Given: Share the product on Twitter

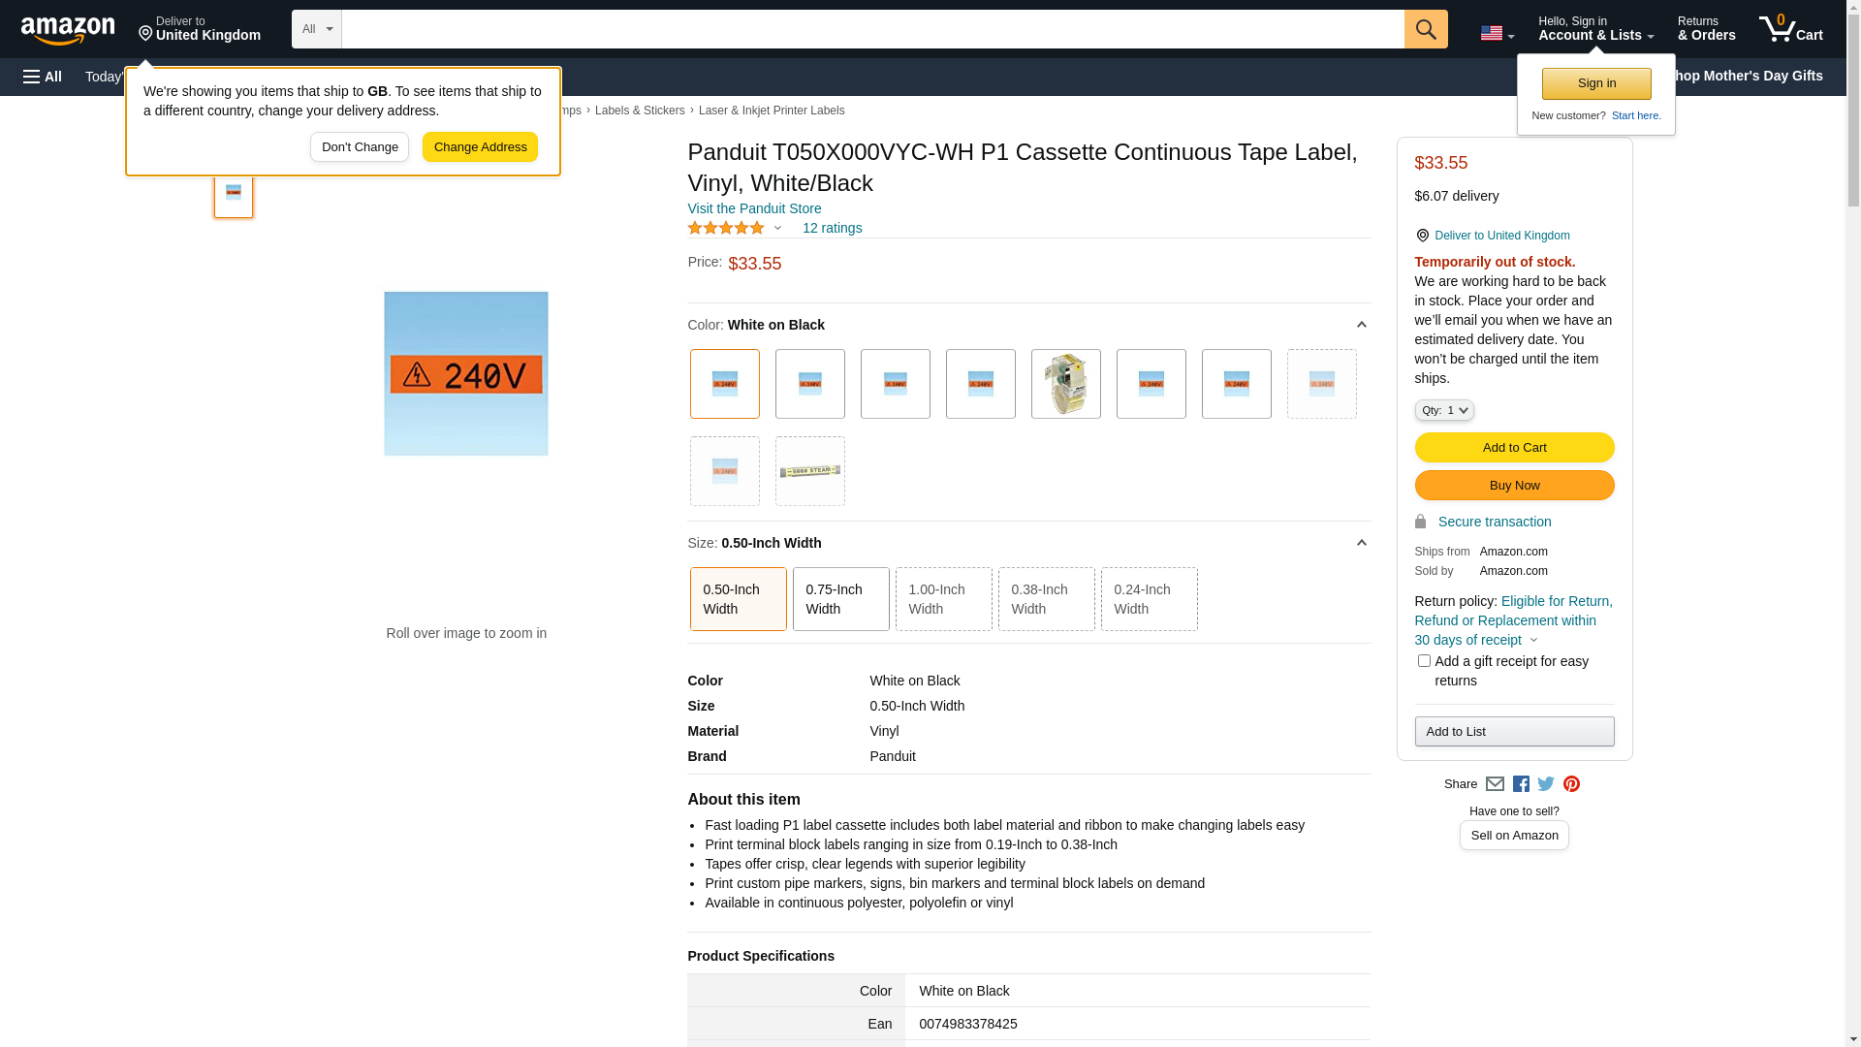Looking at the screenshot, I should tap(1546, 784).
